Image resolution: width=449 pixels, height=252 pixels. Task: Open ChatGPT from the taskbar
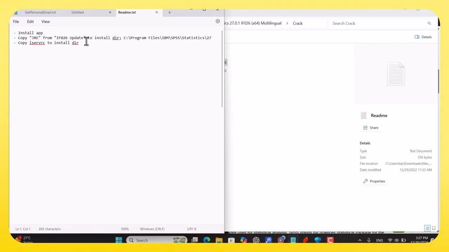pos(256,240)
